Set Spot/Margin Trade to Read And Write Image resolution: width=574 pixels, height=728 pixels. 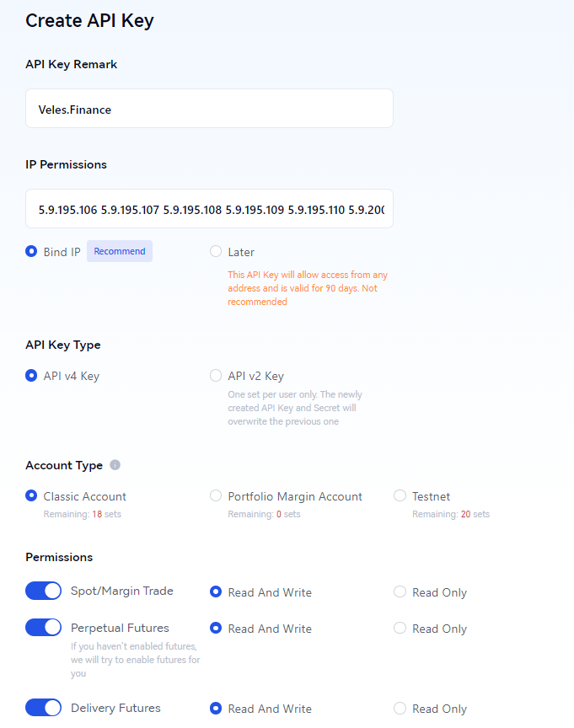point(216,592)
